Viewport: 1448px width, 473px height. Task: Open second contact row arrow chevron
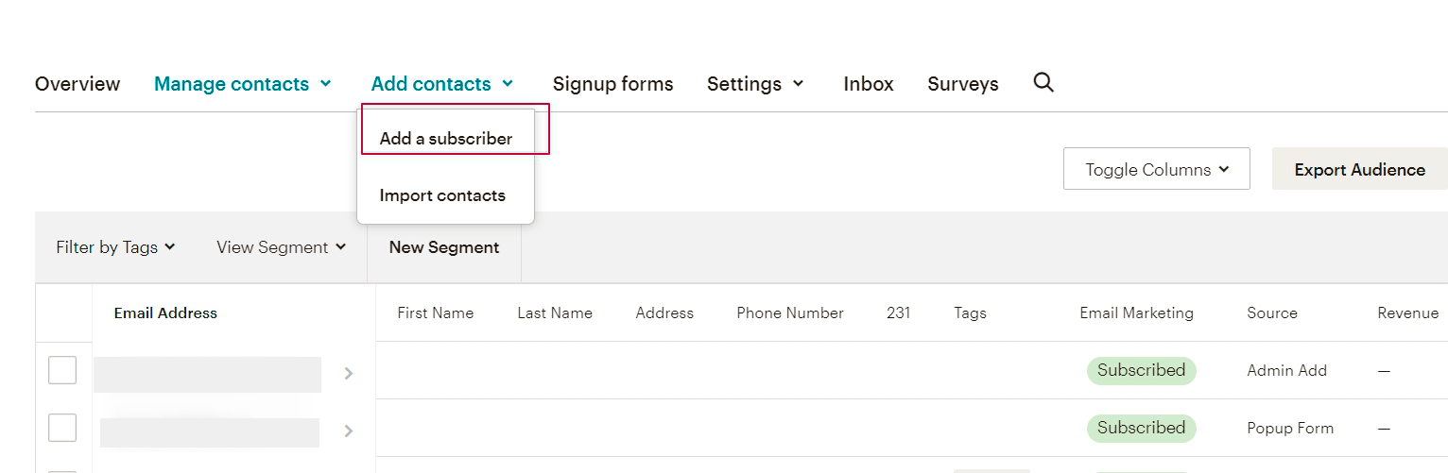pos(349,431)
